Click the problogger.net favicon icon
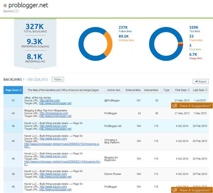The image size is (213, 193). click(x=5, y=6)
